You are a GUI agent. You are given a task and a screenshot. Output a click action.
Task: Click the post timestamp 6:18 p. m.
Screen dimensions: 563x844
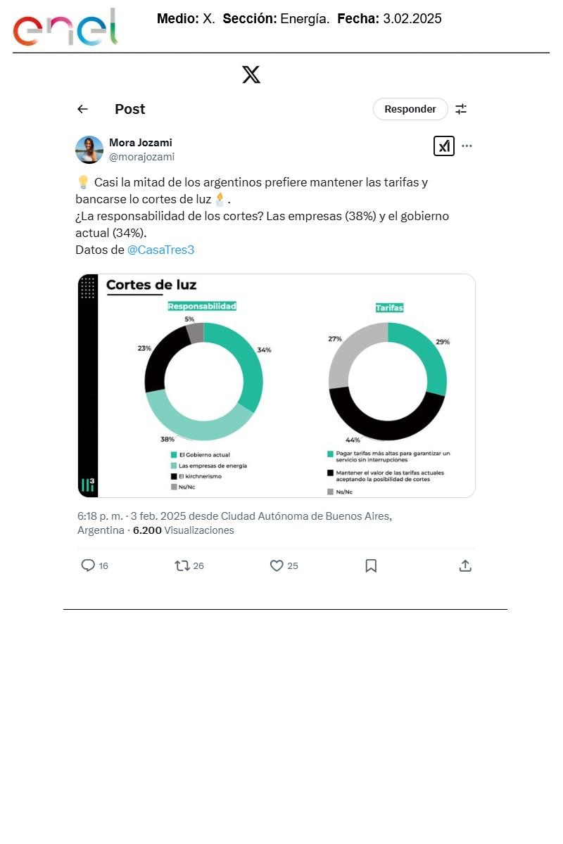[x=100, y=516]
